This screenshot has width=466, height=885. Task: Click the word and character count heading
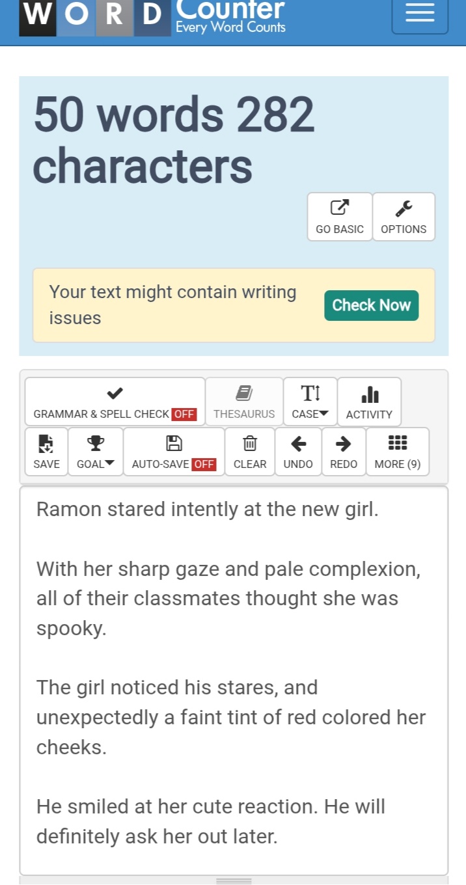tap(174, 140)
